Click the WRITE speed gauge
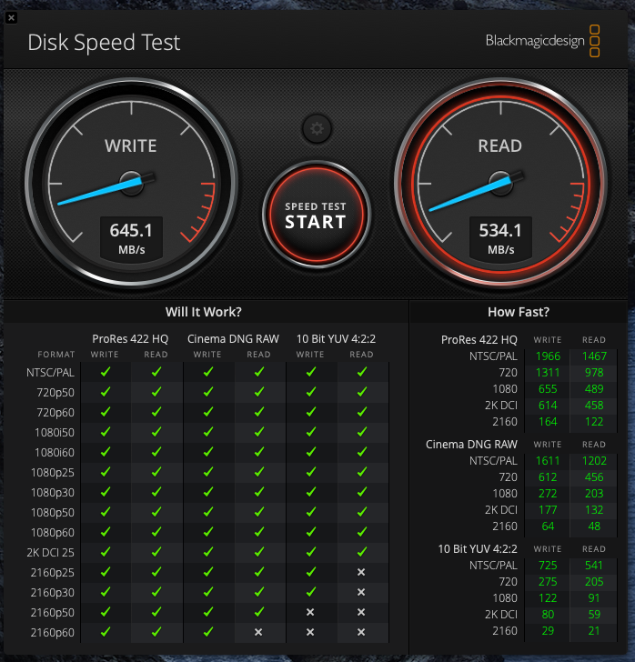Screen dimensions: 635x662 [x=131, y=183]
